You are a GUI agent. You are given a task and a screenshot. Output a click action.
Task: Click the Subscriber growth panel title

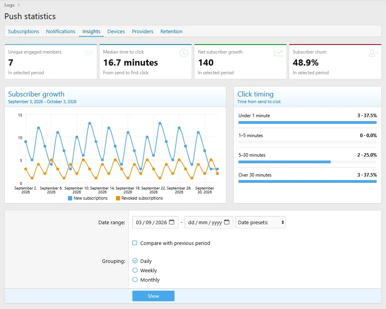click(x=36, y=94)
